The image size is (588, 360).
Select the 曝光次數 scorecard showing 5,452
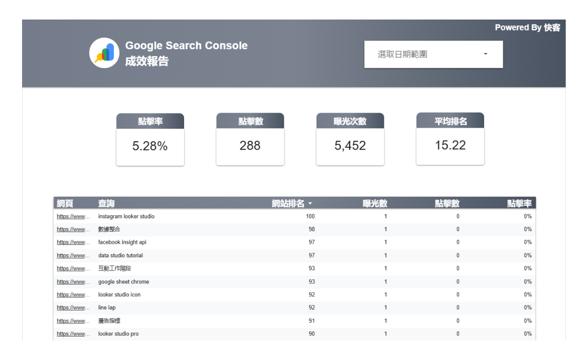tap(350, 139)
